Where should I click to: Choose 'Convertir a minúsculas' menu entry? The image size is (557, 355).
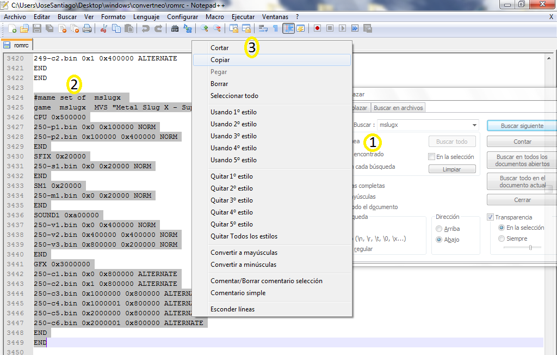coord(272,265)
